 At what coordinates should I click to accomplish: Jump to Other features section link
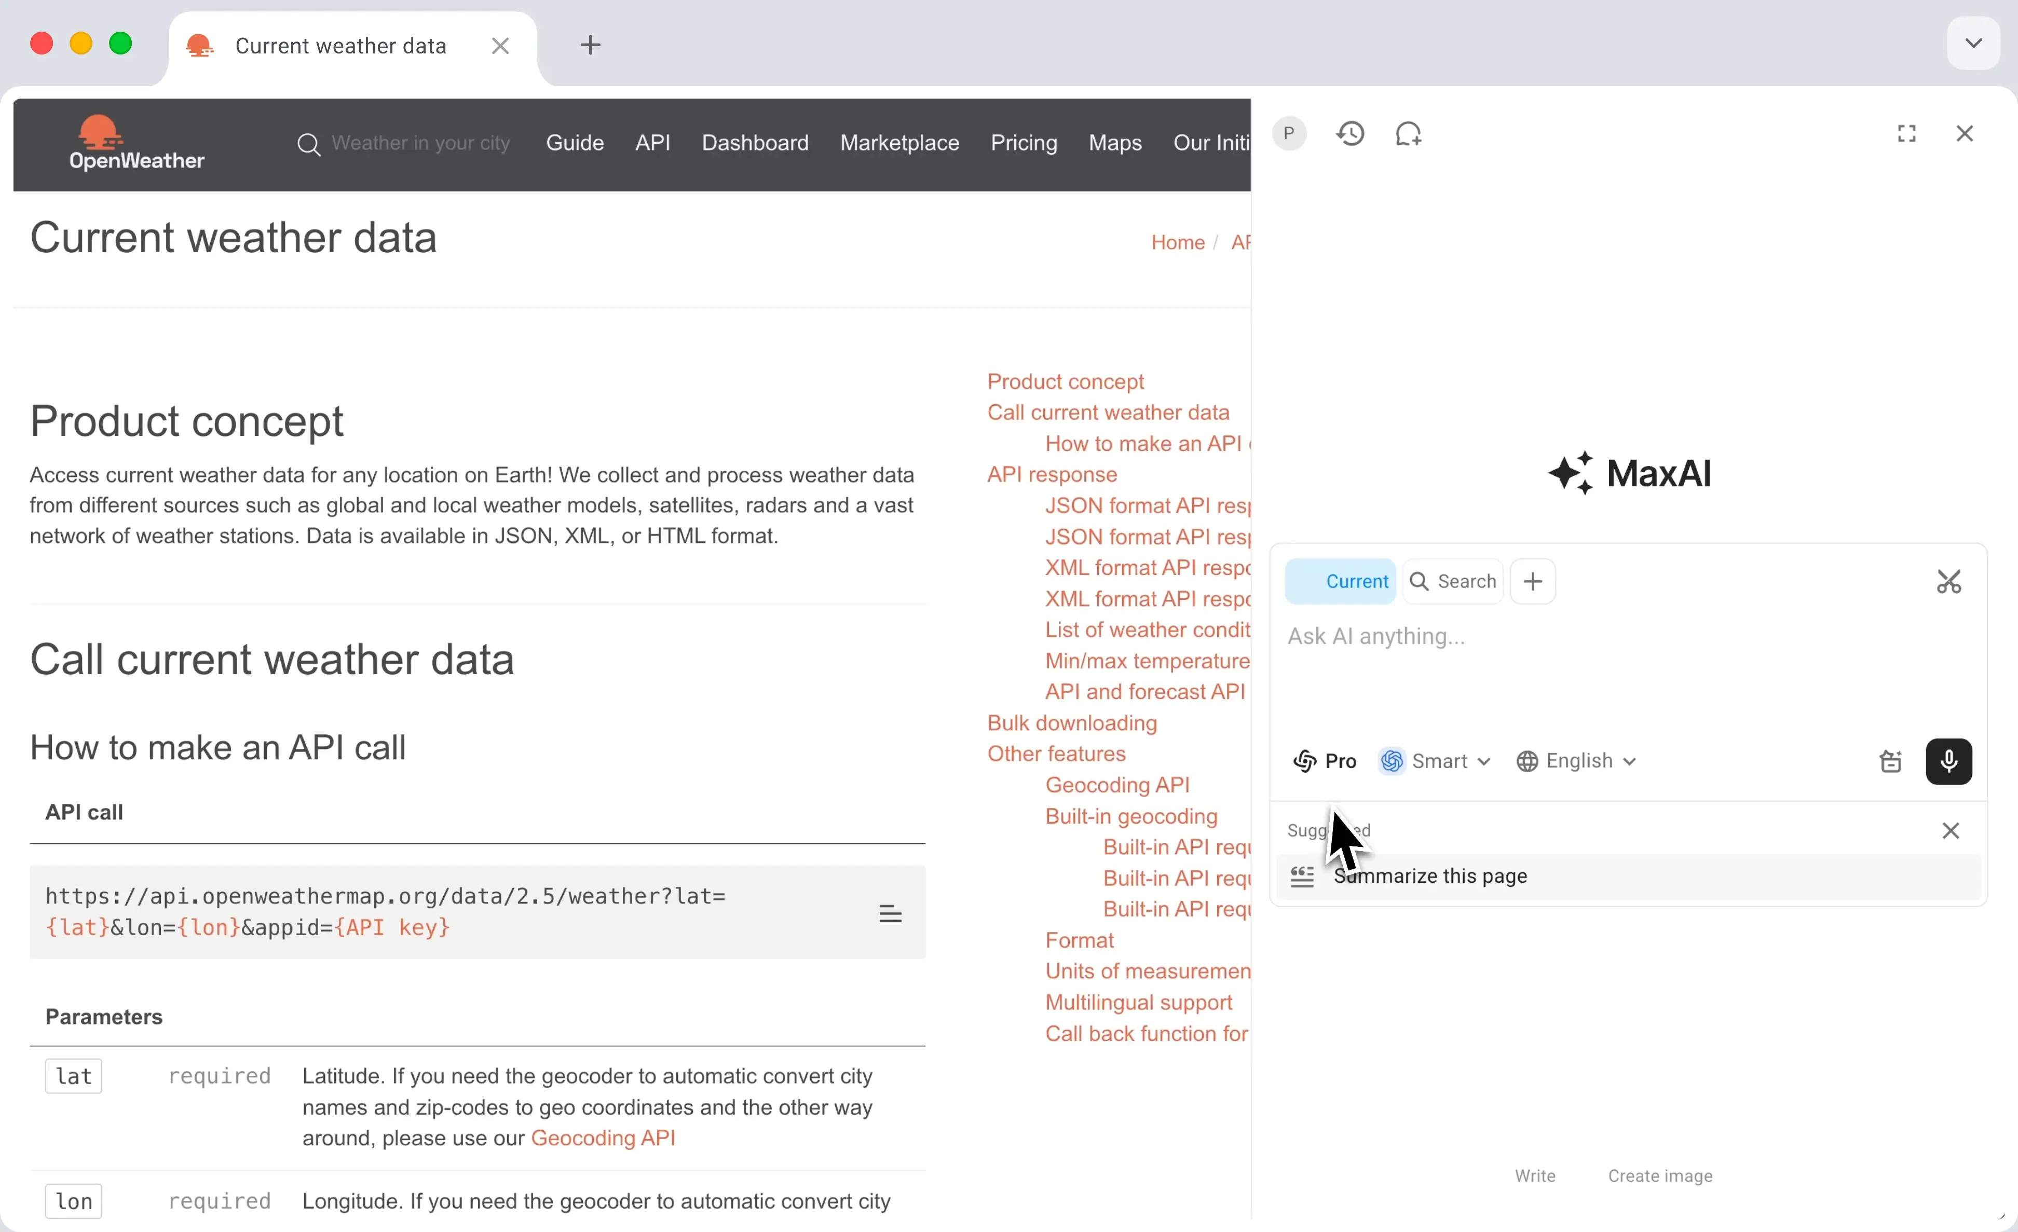click(1057, 754)
